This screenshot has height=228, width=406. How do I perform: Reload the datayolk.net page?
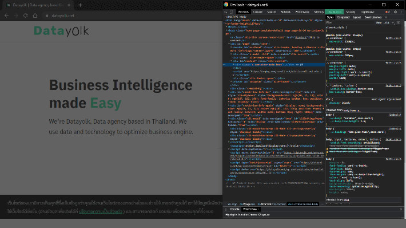[x=25, y=15]
